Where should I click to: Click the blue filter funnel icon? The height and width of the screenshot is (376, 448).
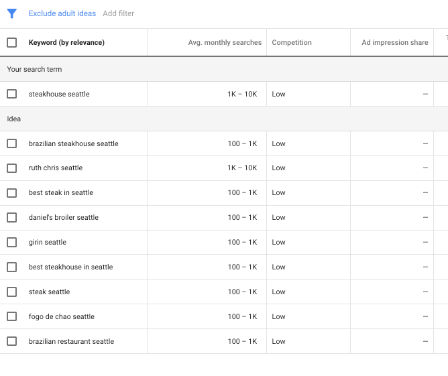coord(11,13)
